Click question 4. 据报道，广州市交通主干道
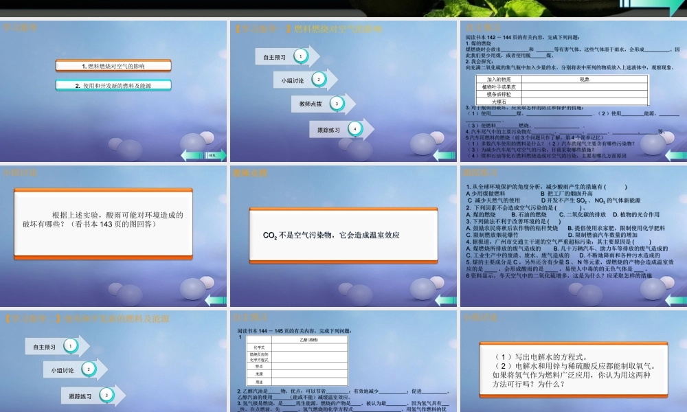This screenshot has height=412, width=687. point(559,242)
